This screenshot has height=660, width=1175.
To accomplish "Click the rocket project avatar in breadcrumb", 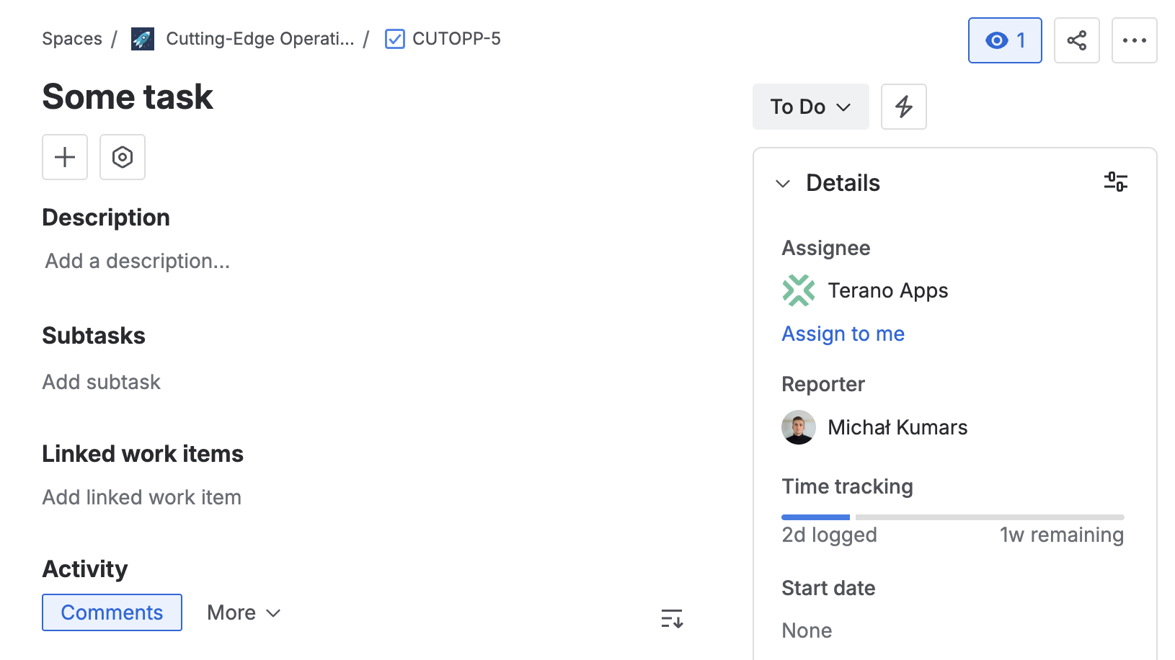I will coord(142,39).
